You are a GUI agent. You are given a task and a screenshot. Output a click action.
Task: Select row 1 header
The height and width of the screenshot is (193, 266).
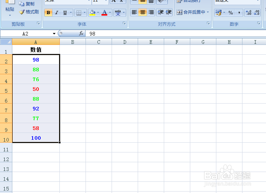pyautogui.click(x=6, y=50)
